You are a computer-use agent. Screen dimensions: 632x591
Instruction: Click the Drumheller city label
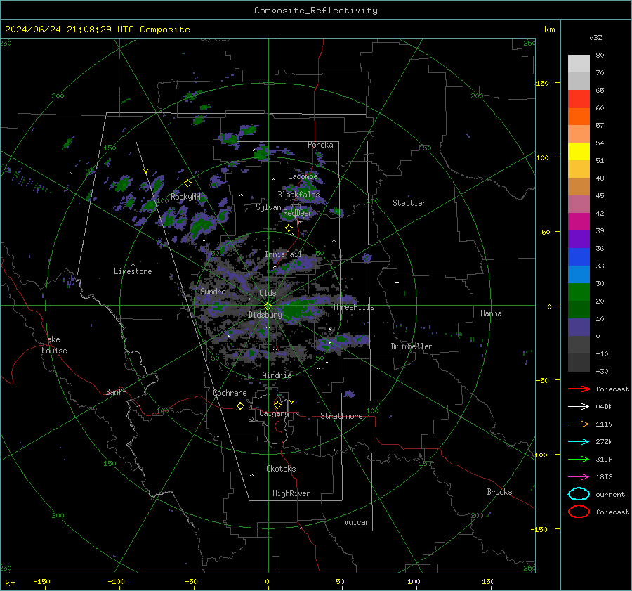click(x=412, y=346)
